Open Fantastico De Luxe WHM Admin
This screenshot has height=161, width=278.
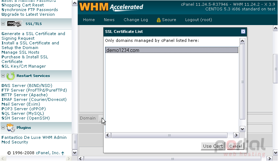click(x=34, y=137)
